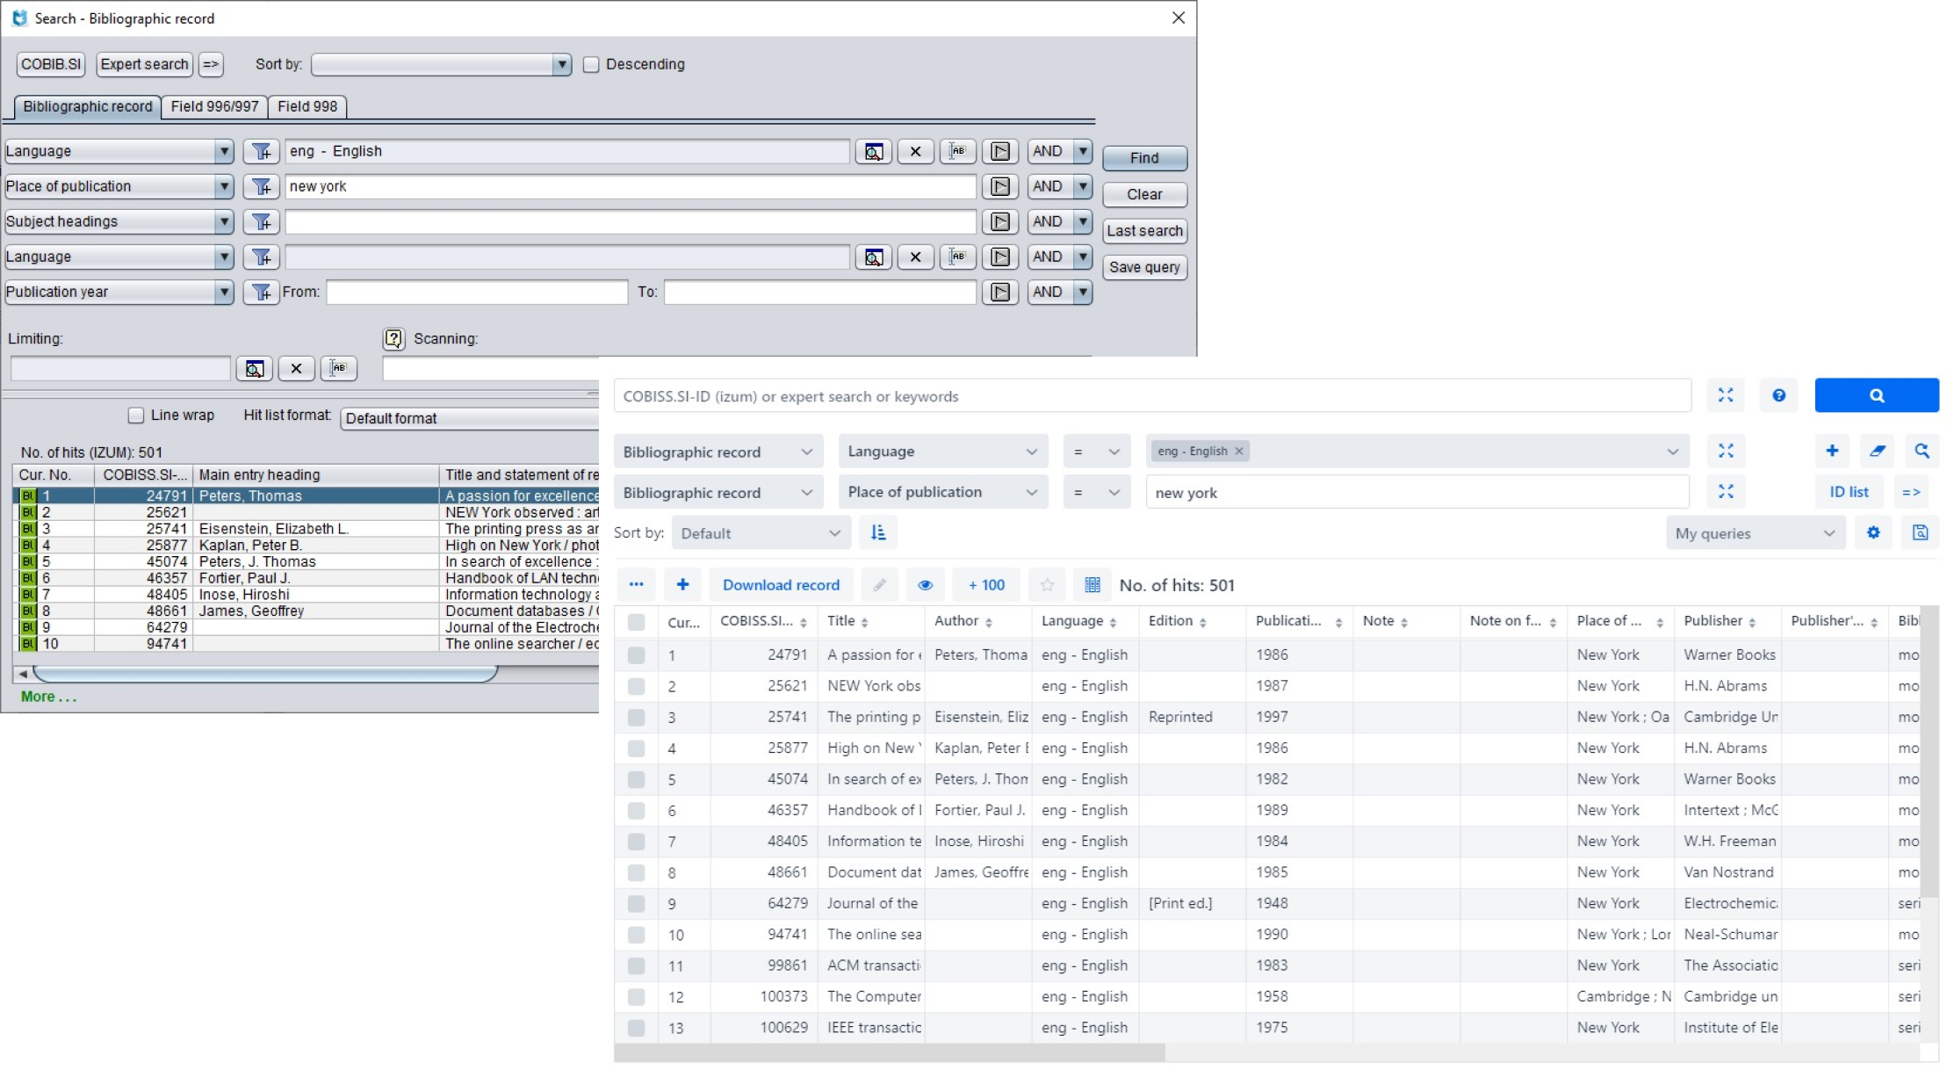
Task: Toggle the Line wrap checkbox
Action: [x=136, y=416]
